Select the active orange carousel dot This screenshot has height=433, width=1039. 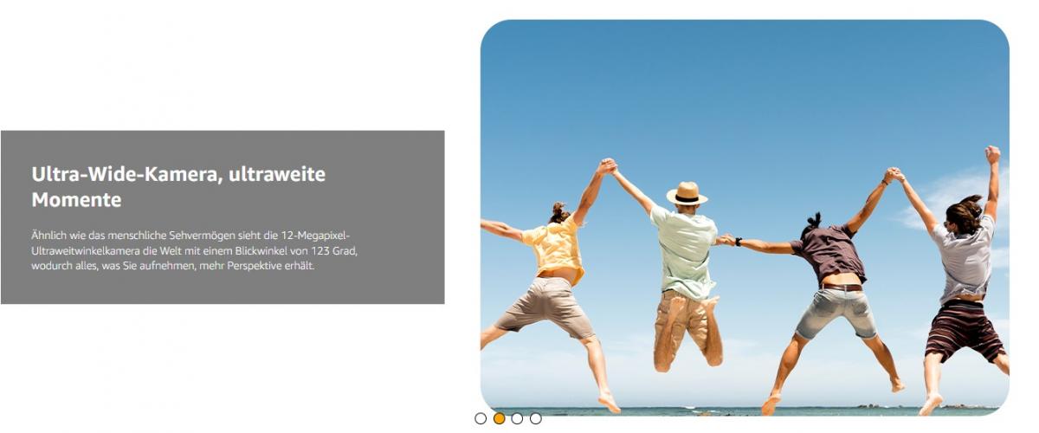click(500, 418)
